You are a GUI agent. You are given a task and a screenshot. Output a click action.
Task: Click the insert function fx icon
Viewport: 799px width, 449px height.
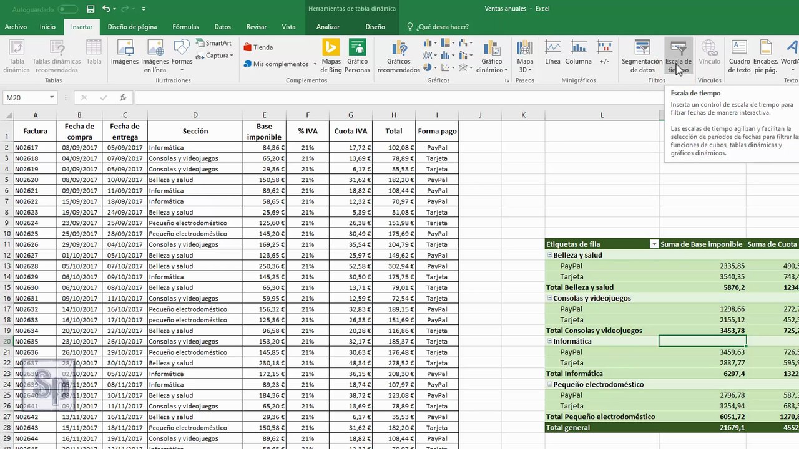[123, 98]
